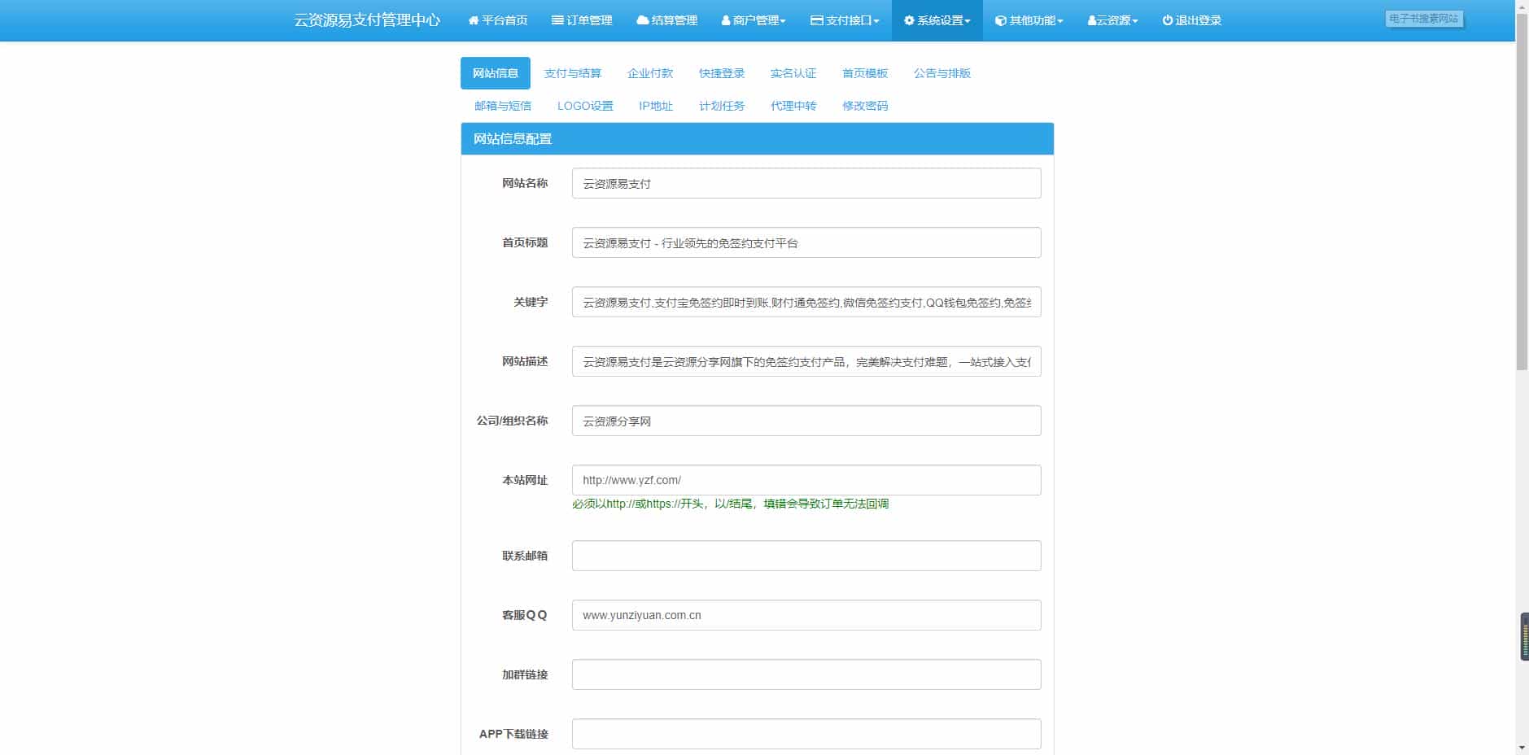Click the 云资源易支付管理中心 brand link

point(367,20)
